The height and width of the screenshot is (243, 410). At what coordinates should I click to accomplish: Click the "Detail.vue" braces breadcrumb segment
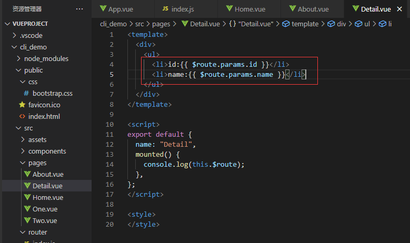251,24
